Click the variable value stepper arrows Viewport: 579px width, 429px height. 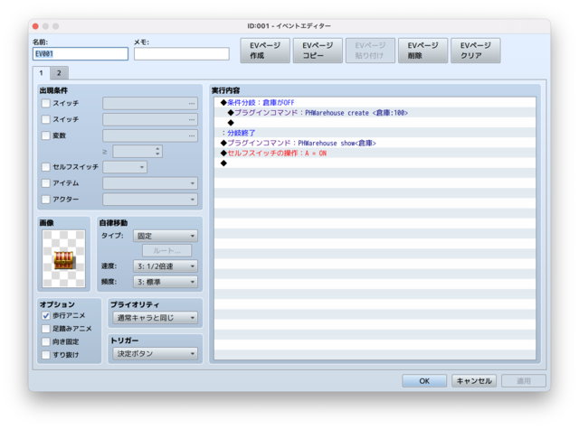[x=157, y=152]
